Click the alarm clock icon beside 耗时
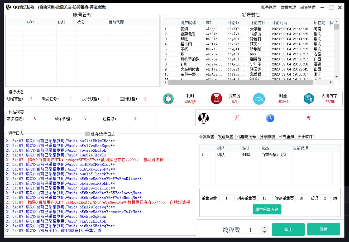The width and height of the screenshot is (349, 242). point(168,99)
